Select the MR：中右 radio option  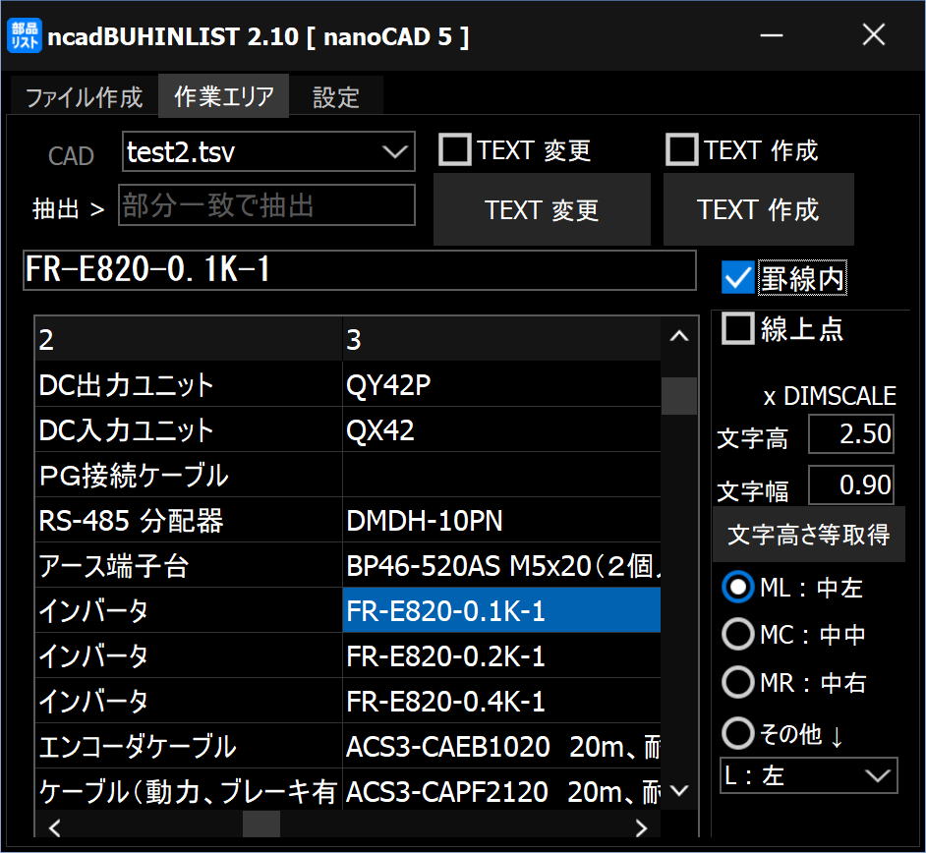point(738,682)
